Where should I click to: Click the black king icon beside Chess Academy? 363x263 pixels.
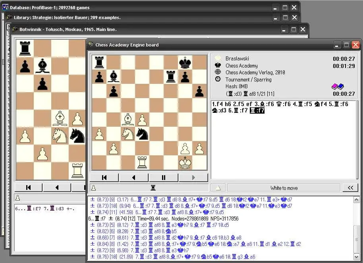click(217, 66)
